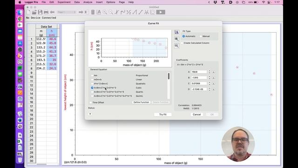Viewport: 298px width, 168px height.
Task: Click the New document toolbar icon
Action: pyautogui.click(x=28, y=12)
